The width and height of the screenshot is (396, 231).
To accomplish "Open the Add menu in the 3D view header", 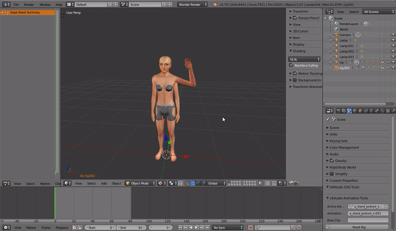I will click(x=104, y=184).
